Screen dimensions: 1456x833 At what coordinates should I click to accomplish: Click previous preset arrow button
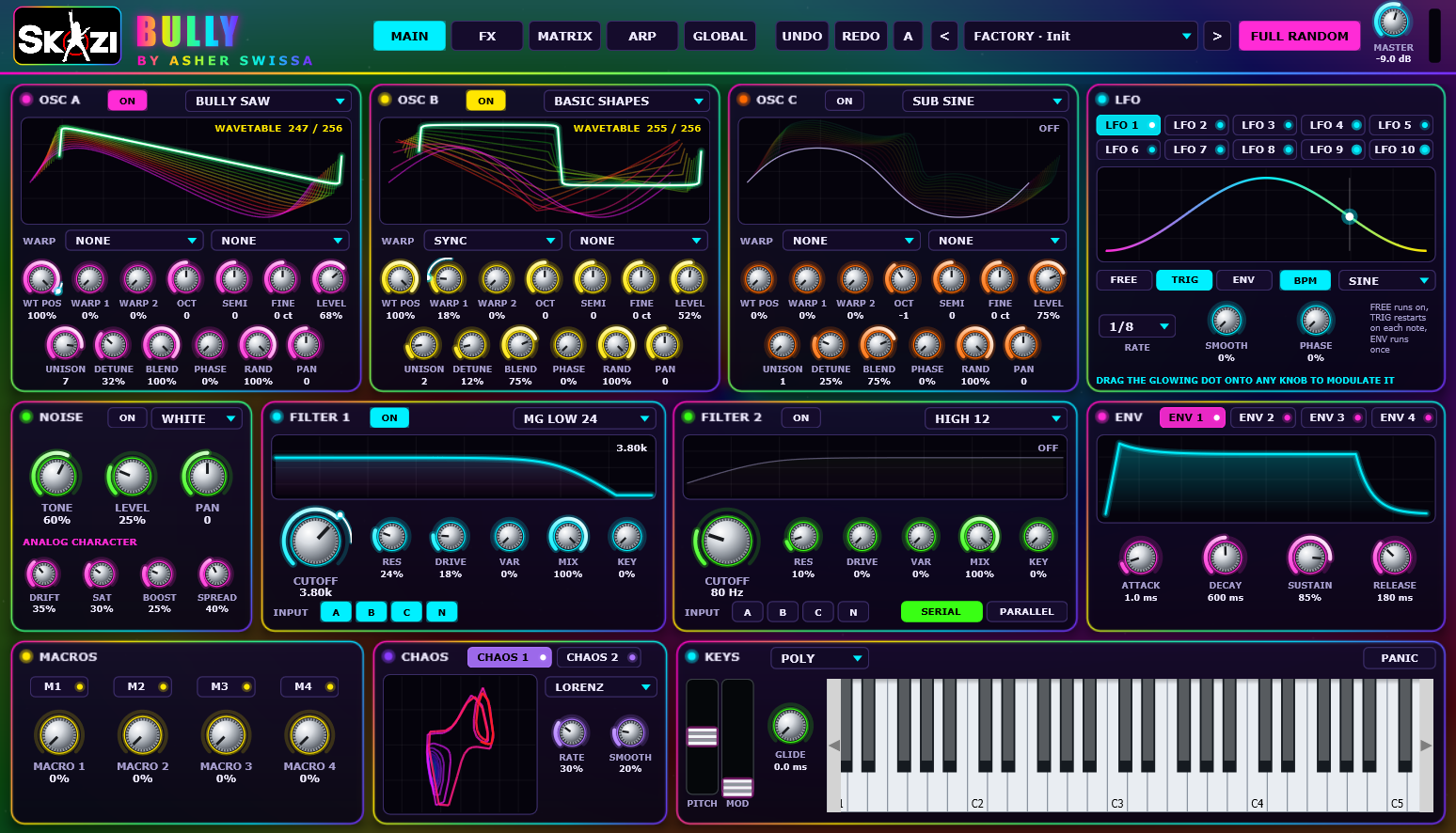click(x=944, y=36)
